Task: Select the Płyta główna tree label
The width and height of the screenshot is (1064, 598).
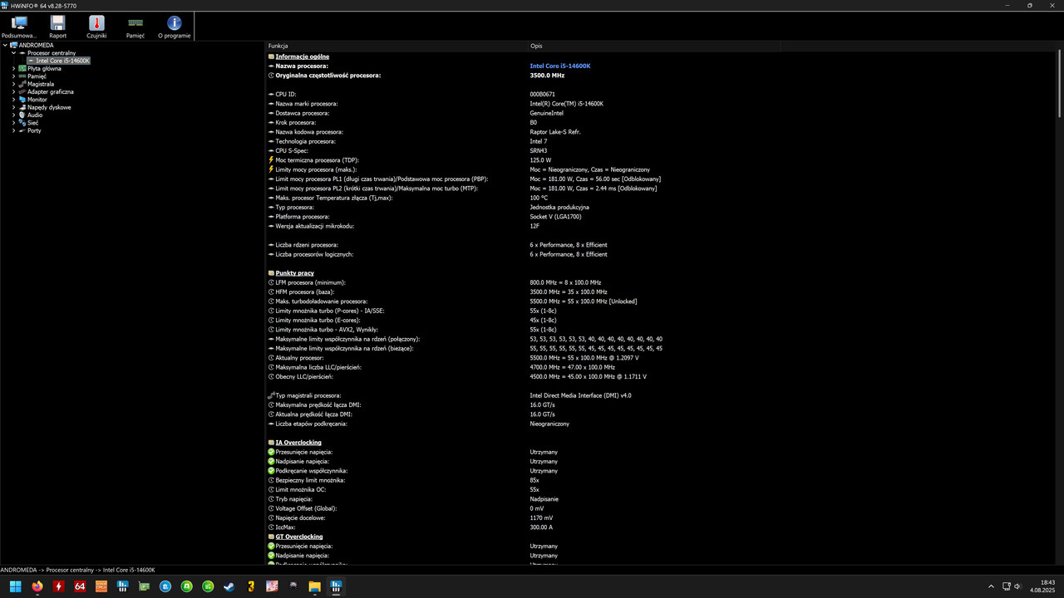Action: 44,69
